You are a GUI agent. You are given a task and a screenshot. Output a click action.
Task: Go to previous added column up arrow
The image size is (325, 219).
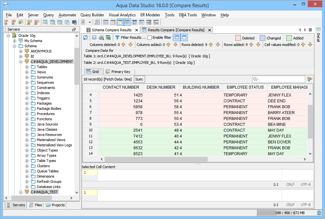[x=168, y=45]
